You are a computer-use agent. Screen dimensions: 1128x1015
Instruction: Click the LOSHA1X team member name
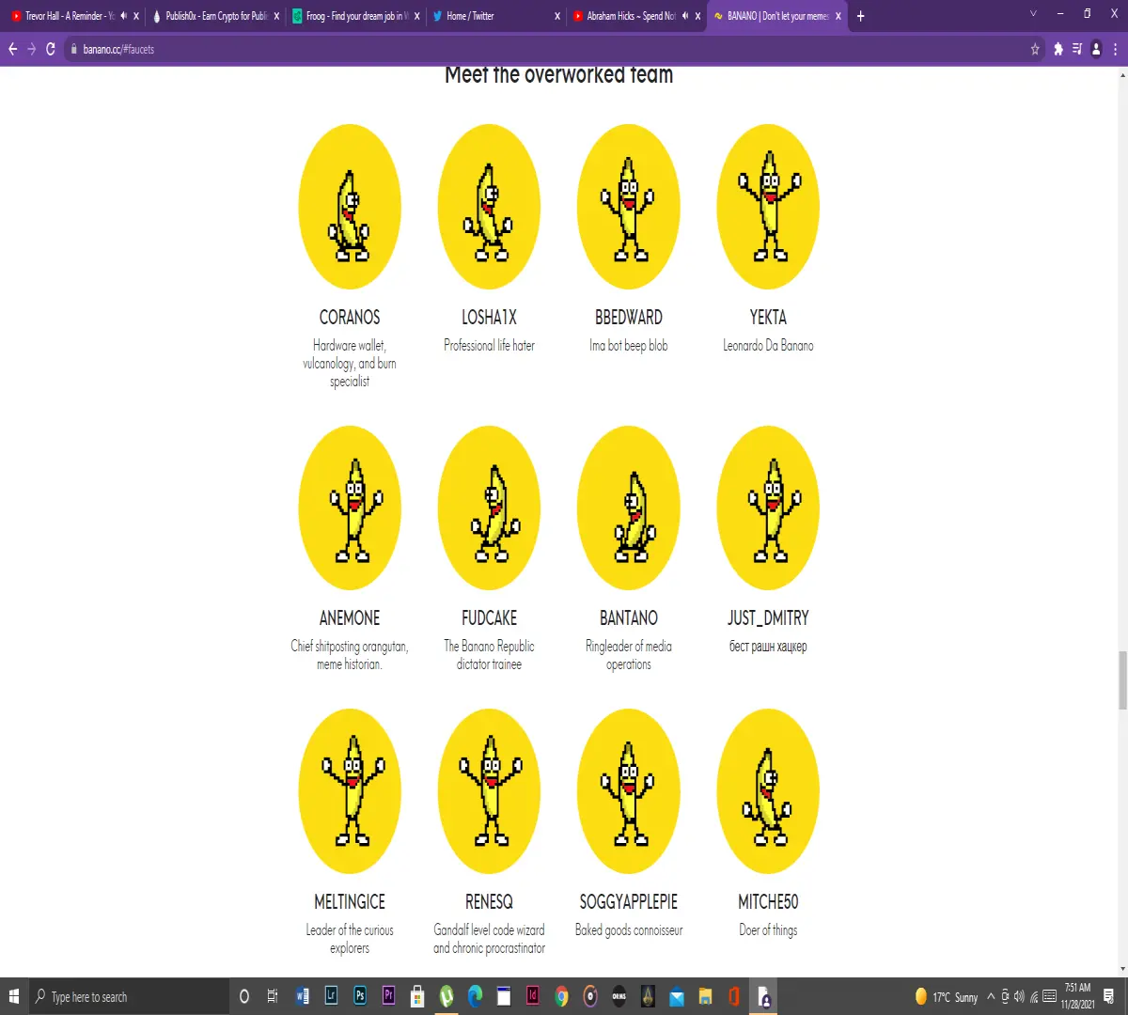click(489, 318)
